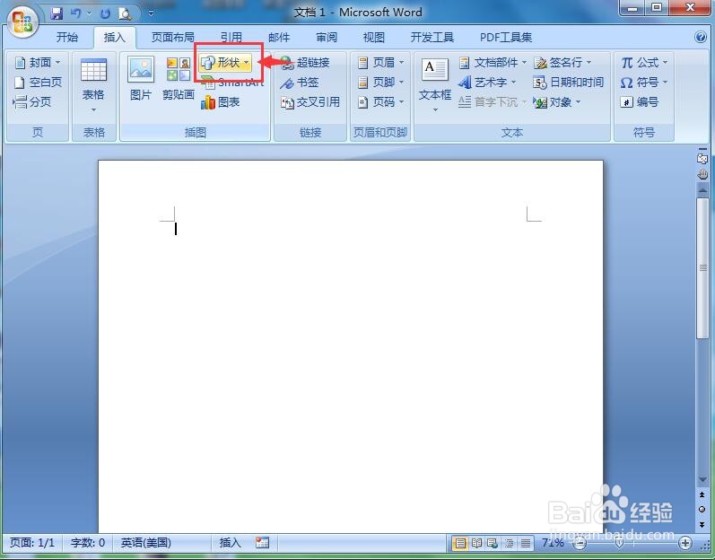The height and width of the screenshot is (560, 715).
Task: Open PDF工具集 tab
Action: pos(506,38)
